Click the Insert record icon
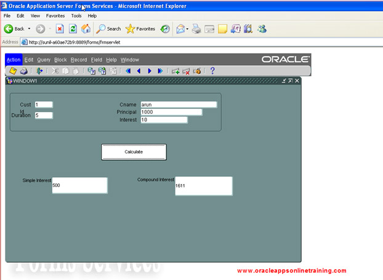The image size is (383, 280). point(175,71)
